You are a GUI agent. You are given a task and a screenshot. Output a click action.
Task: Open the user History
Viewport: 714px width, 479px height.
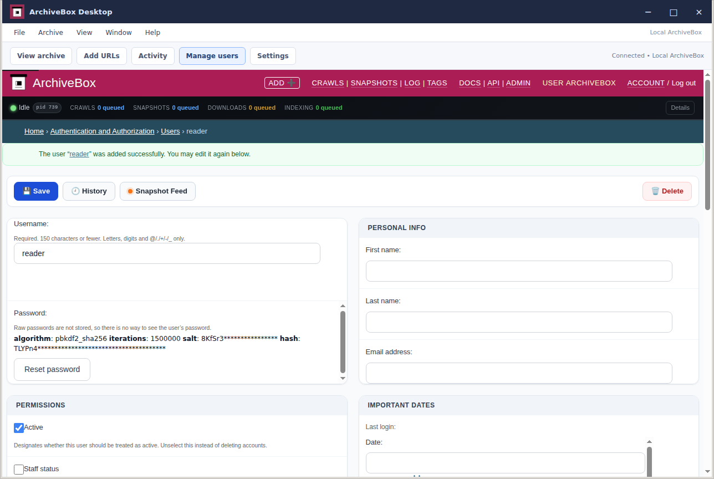(x=89, y=191)
